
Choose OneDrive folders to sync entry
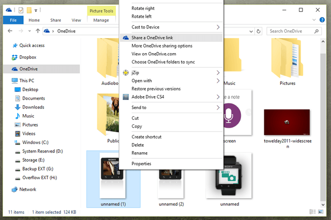(x=171, y=62)
